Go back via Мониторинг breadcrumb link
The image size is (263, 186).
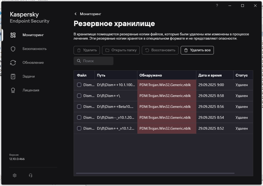pos(90,14)
